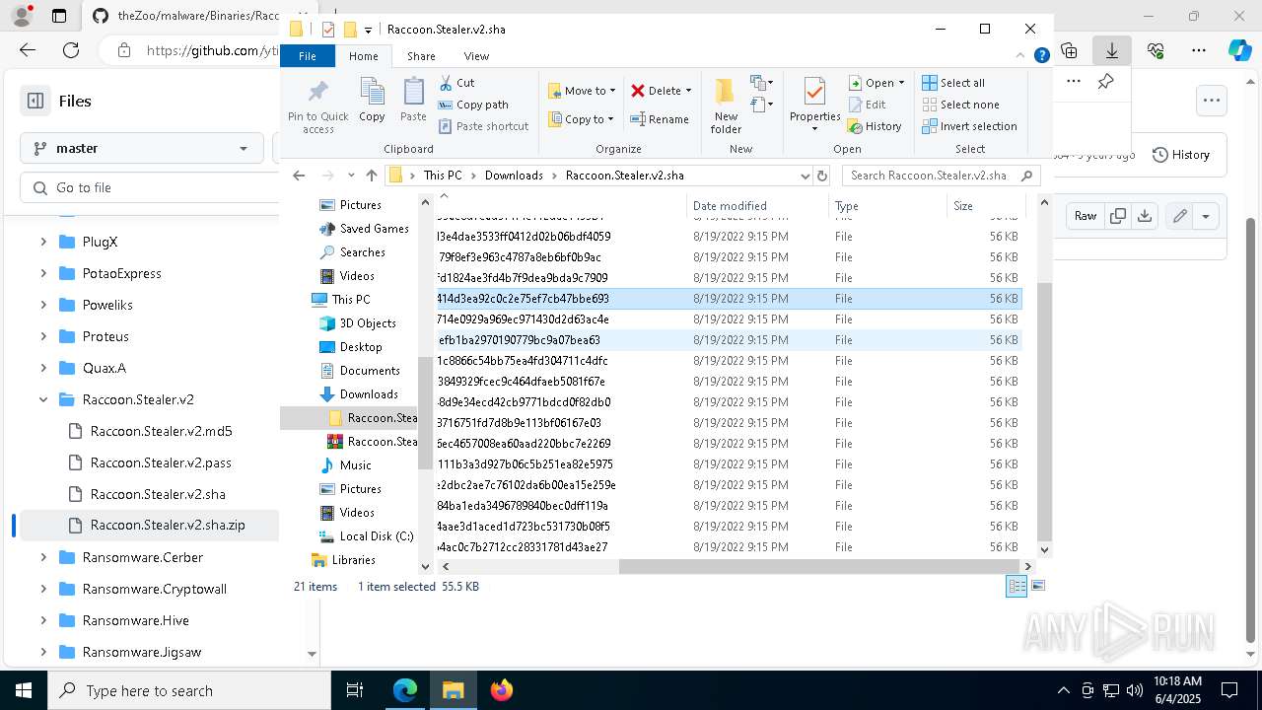Click the GitHub download raw file icon

pyautogui.click(x=1145, y=216)
